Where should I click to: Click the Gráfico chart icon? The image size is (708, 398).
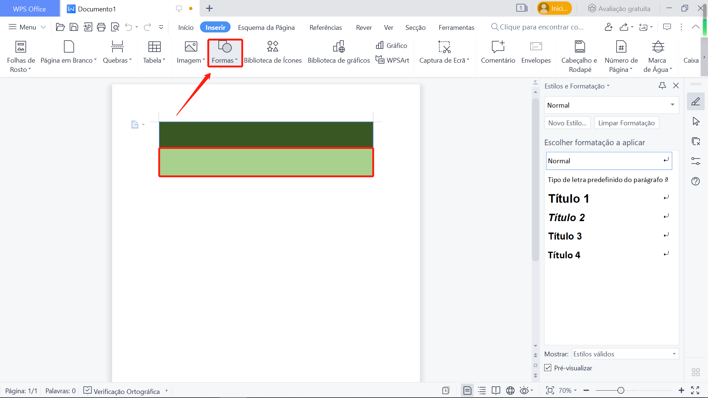tap(380, 45)
